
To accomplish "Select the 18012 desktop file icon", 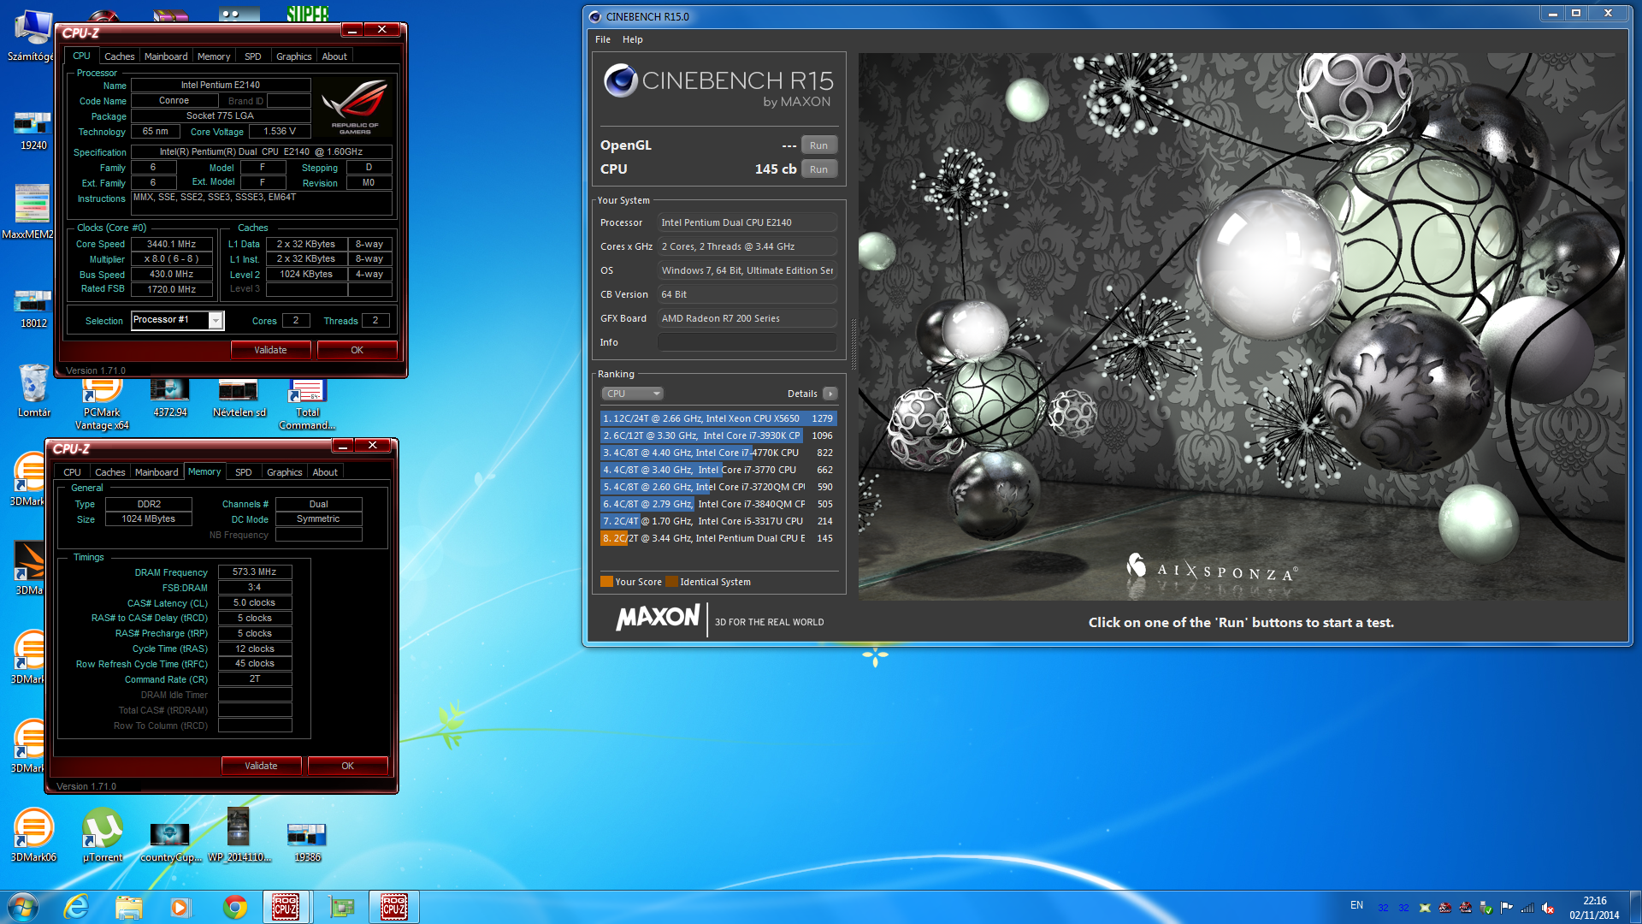I will pos(33,309).
